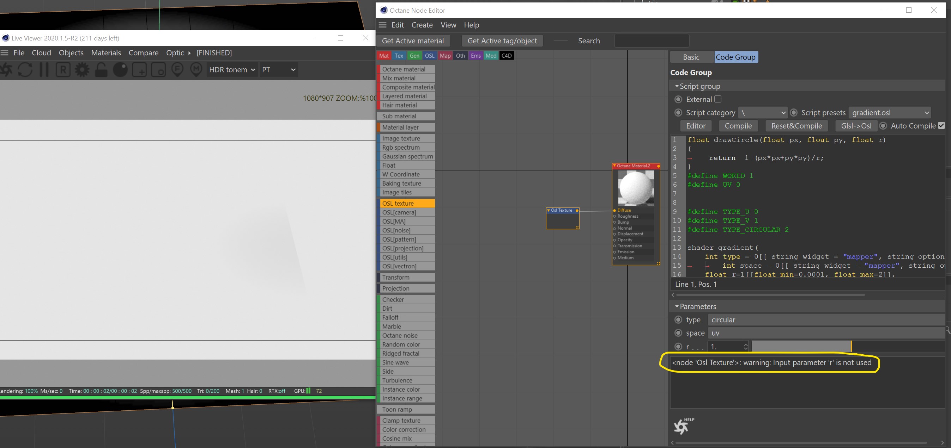Toggle the lock resolution padlock icon
This screenshot has width=951, height=448.
click(x=101, y=70)
